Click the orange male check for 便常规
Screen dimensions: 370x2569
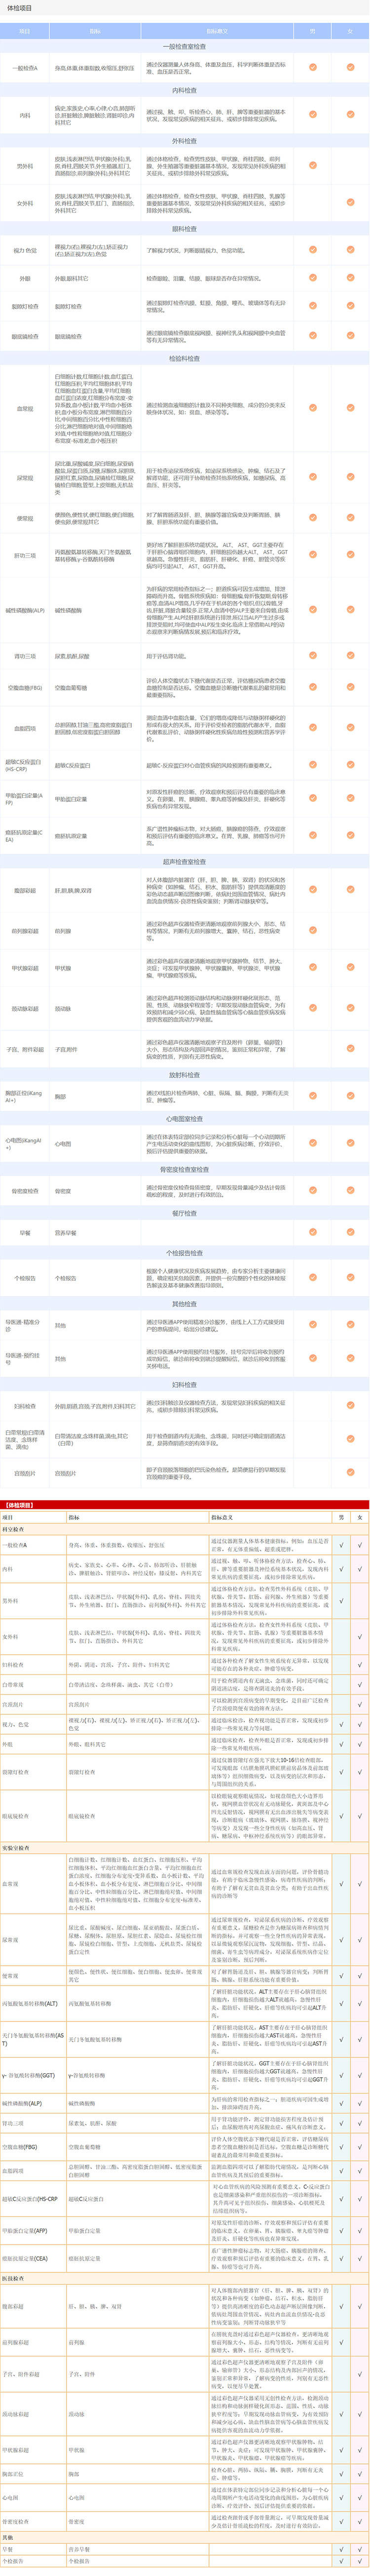pyautogui.click(x=313, y=518)
